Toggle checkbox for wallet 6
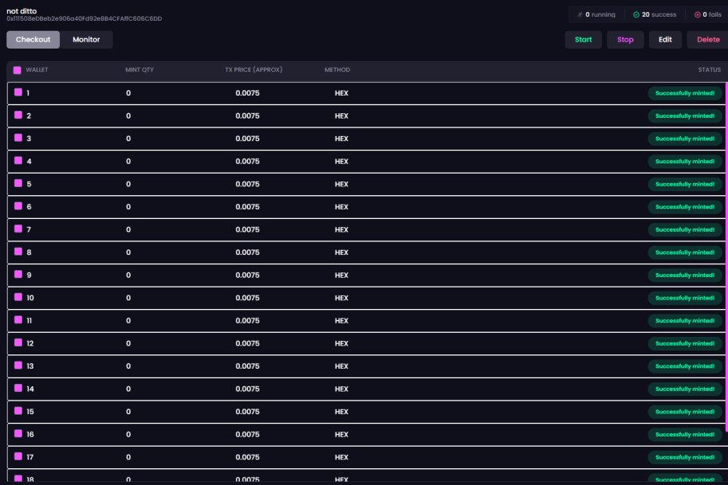The height and width of the screenshot is (485, 728). click(18, 205)
